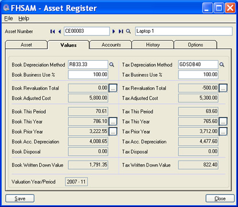
Task: Click the Tax Disposal value field
Action: click(198, 151)
